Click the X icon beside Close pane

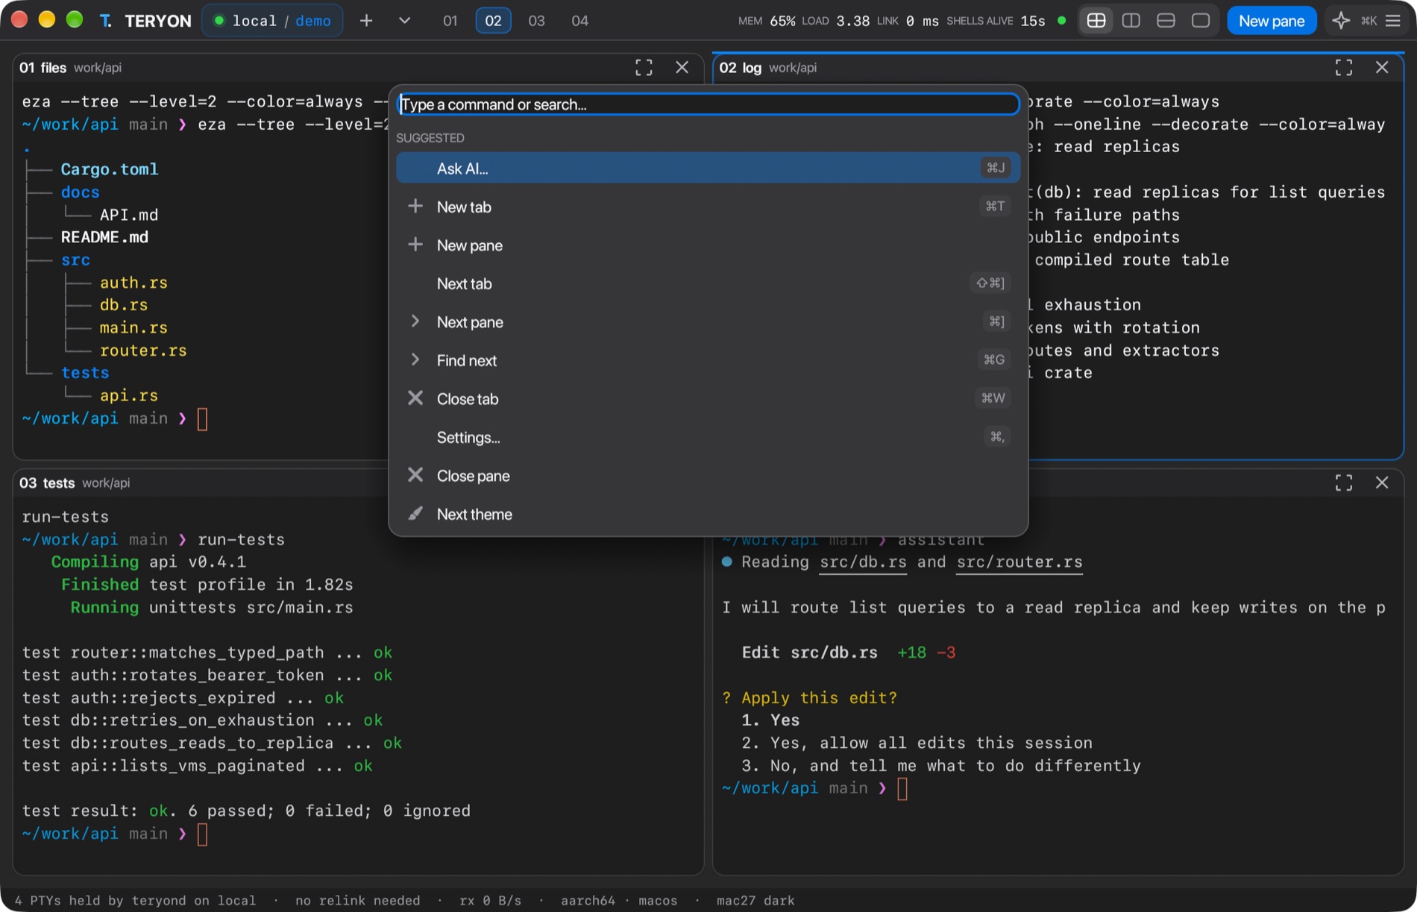(x=415, y=475)
